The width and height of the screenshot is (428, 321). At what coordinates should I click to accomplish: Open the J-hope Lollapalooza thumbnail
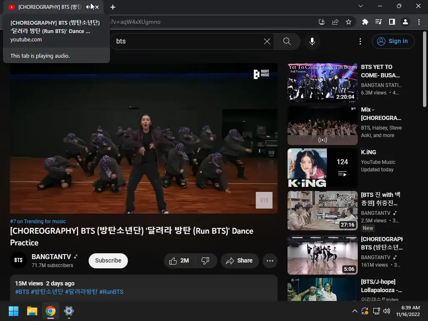click(x=323, y=290)
